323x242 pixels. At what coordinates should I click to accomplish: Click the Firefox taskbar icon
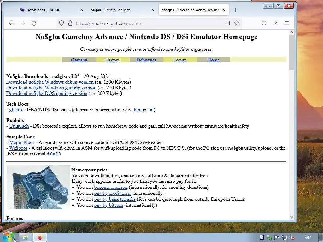[x=40, y=238]
